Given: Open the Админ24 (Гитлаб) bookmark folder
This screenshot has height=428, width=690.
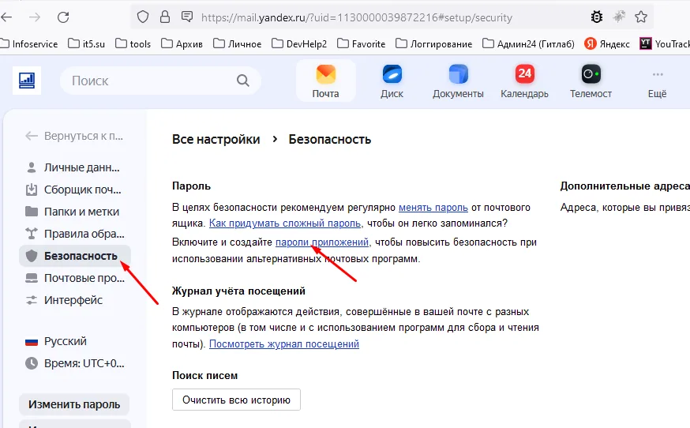Looking at the screenshot, I should point(528,43).
